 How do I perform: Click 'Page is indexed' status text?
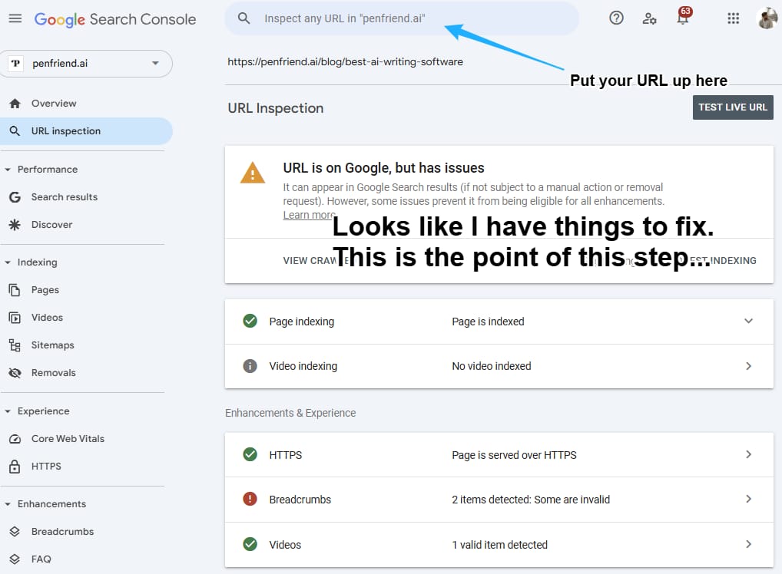488,322
